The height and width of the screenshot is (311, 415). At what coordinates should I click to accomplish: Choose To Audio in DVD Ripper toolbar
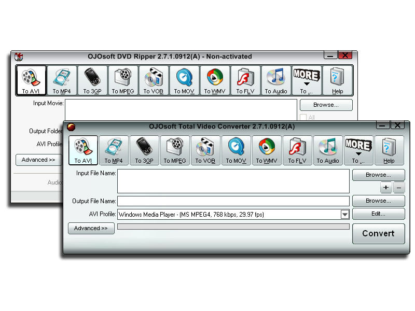click(x=276, y=80)
